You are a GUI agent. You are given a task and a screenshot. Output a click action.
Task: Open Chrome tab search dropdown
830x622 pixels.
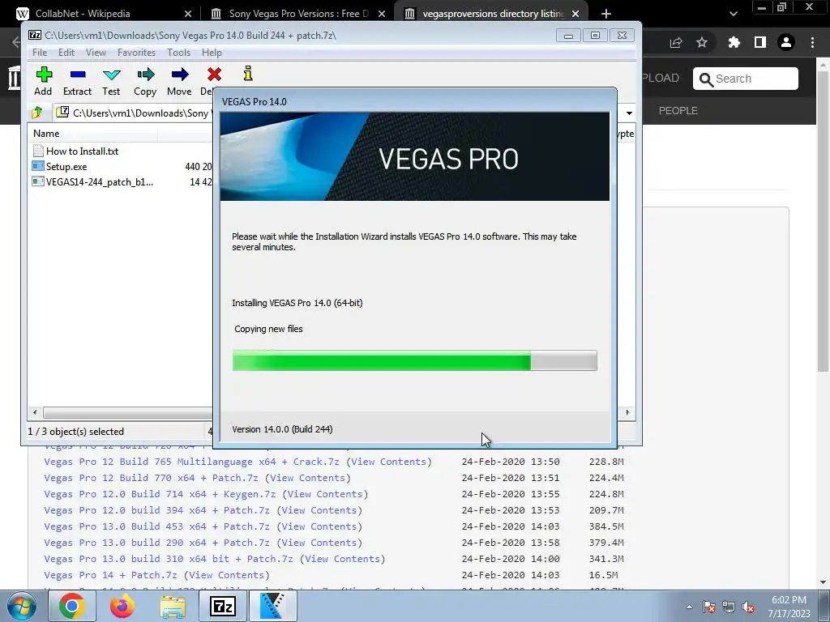click(x=733, y=14)
